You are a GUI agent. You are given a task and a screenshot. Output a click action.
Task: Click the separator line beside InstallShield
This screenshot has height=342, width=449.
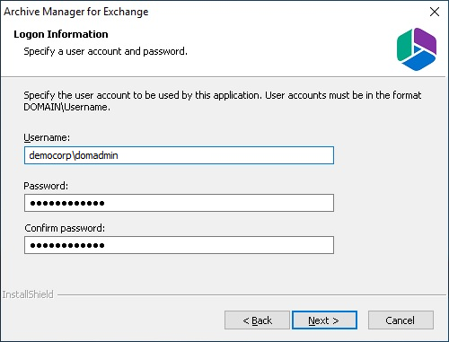[x=251, y=295]
